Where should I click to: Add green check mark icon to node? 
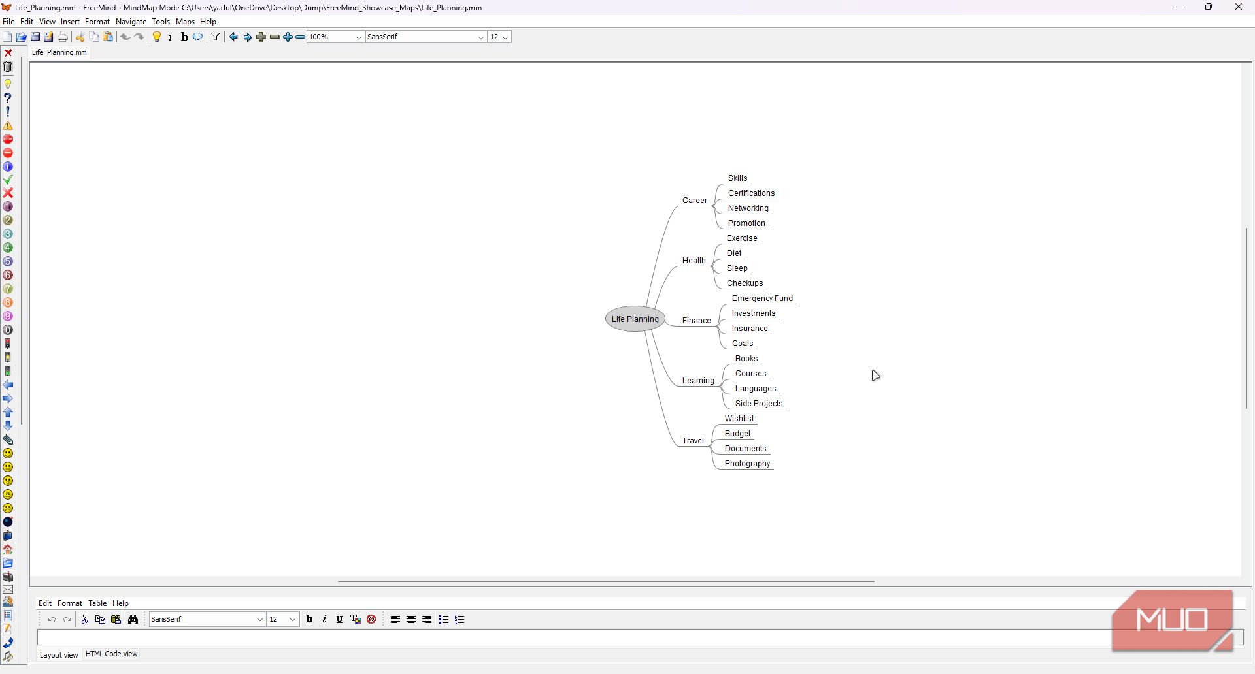coord(8,180)
